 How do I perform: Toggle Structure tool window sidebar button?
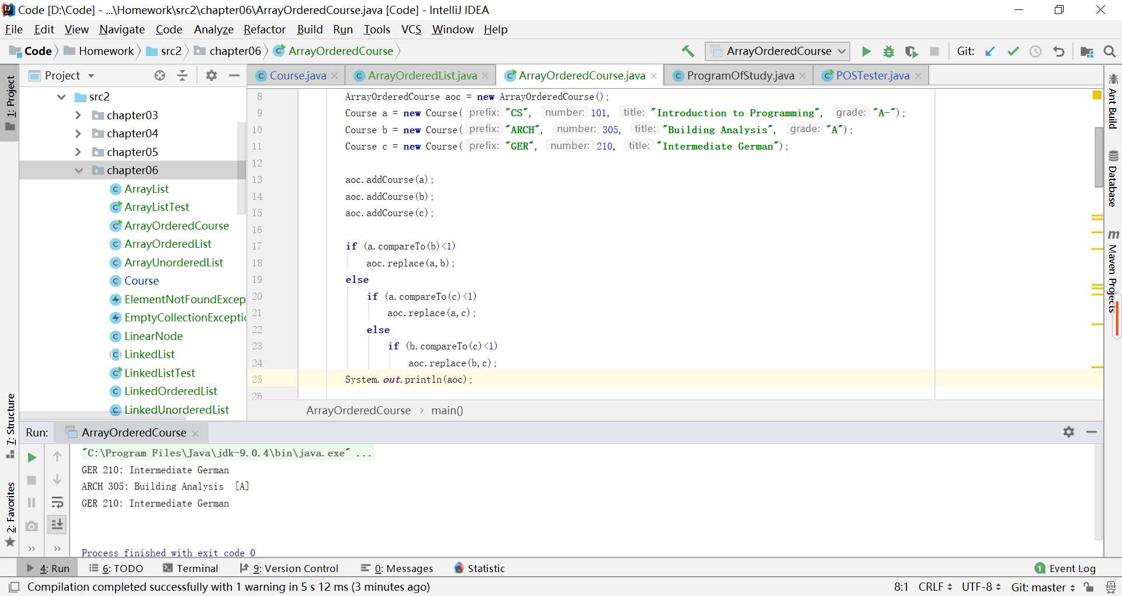(10, 426)
